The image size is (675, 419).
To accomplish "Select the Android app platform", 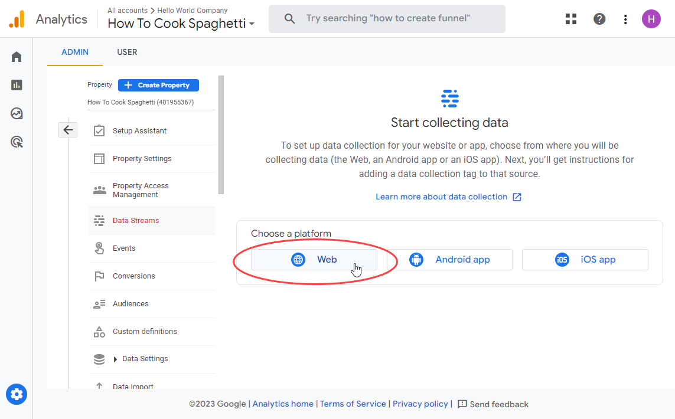I will tap(449, 260).
